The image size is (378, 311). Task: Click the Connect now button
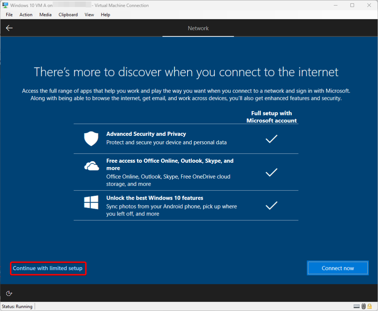pos(337,268)
